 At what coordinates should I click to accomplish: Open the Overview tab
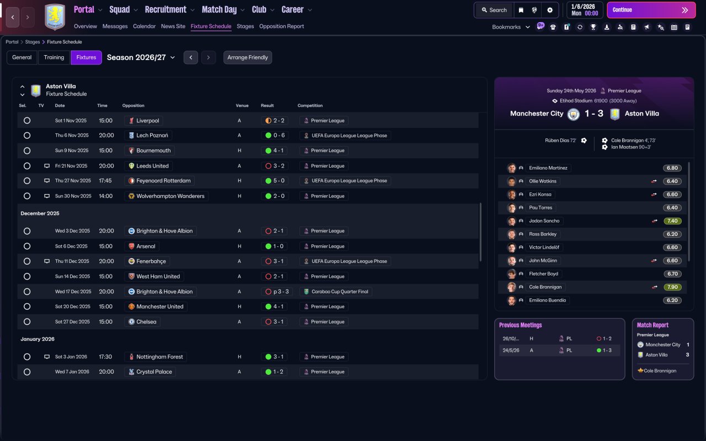(85, 26)
